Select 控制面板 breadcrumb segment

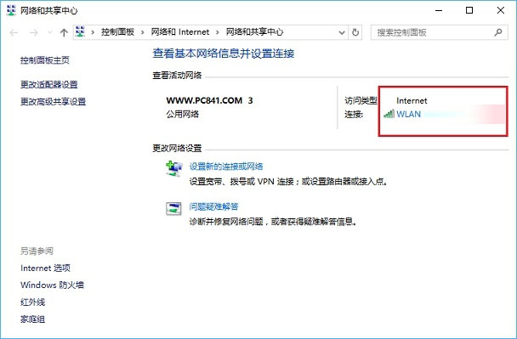pos(117,32)
